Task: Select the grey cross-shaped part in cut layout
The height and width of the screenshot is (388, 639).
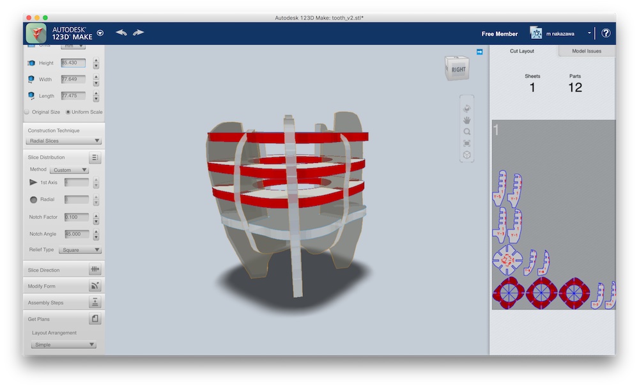Action: click(x=507, y=260)
